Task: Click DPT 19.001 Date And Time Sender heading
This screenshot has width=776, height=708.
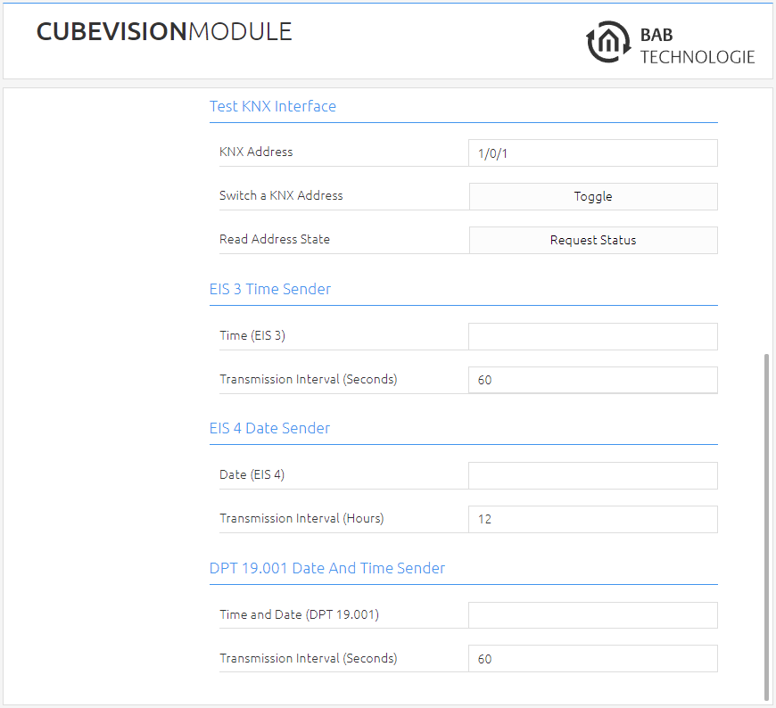Action: click(327, 568)
